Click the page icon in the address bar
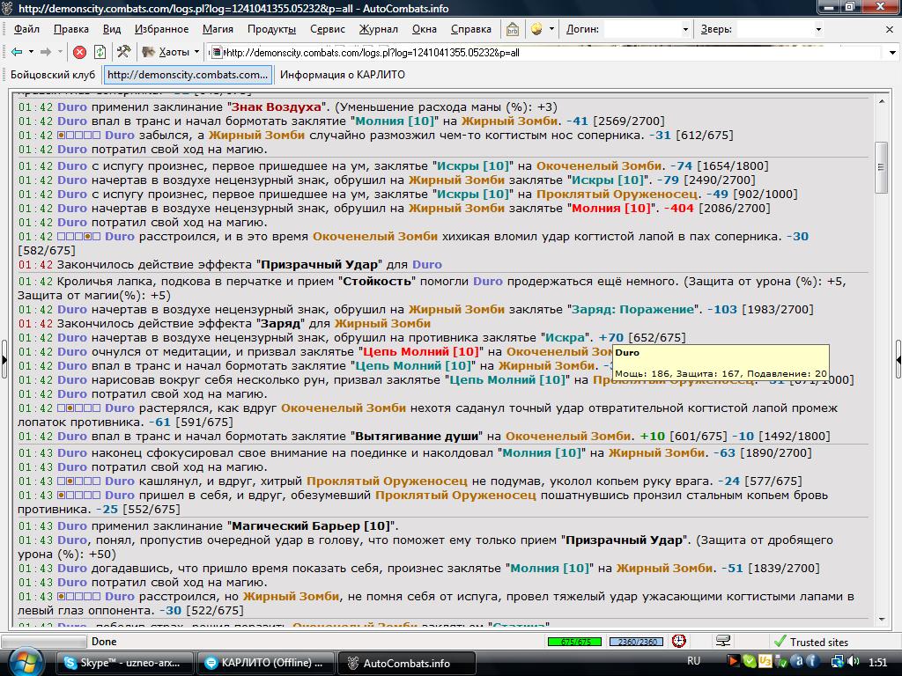This screenshot has height=676, width=902. (217, 53)
